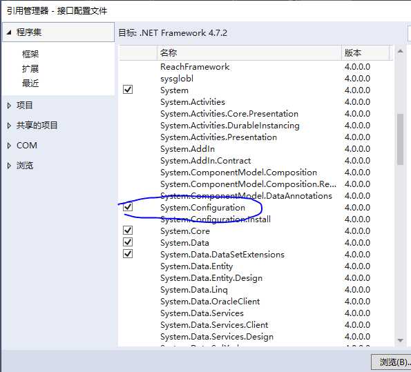This screenshot has height=372, width=411.
Task: Select the System.AddIn row
Action: point(256,149)
